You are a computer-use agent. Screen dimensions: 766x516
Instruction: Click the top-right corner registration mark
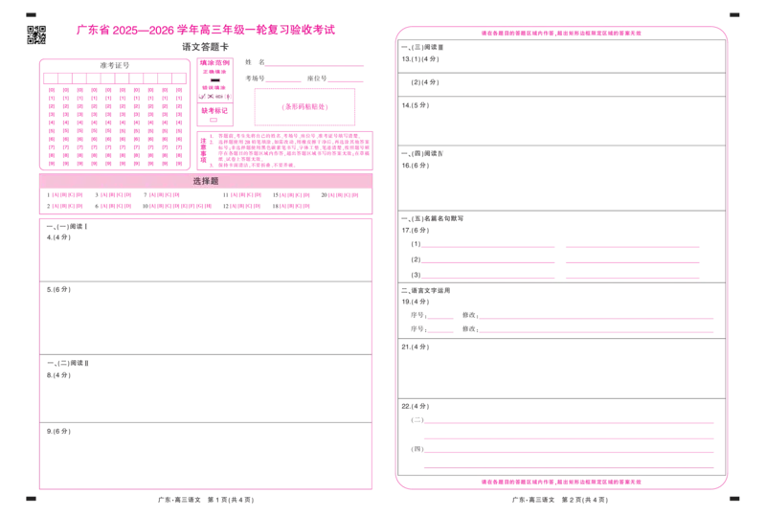734,15
